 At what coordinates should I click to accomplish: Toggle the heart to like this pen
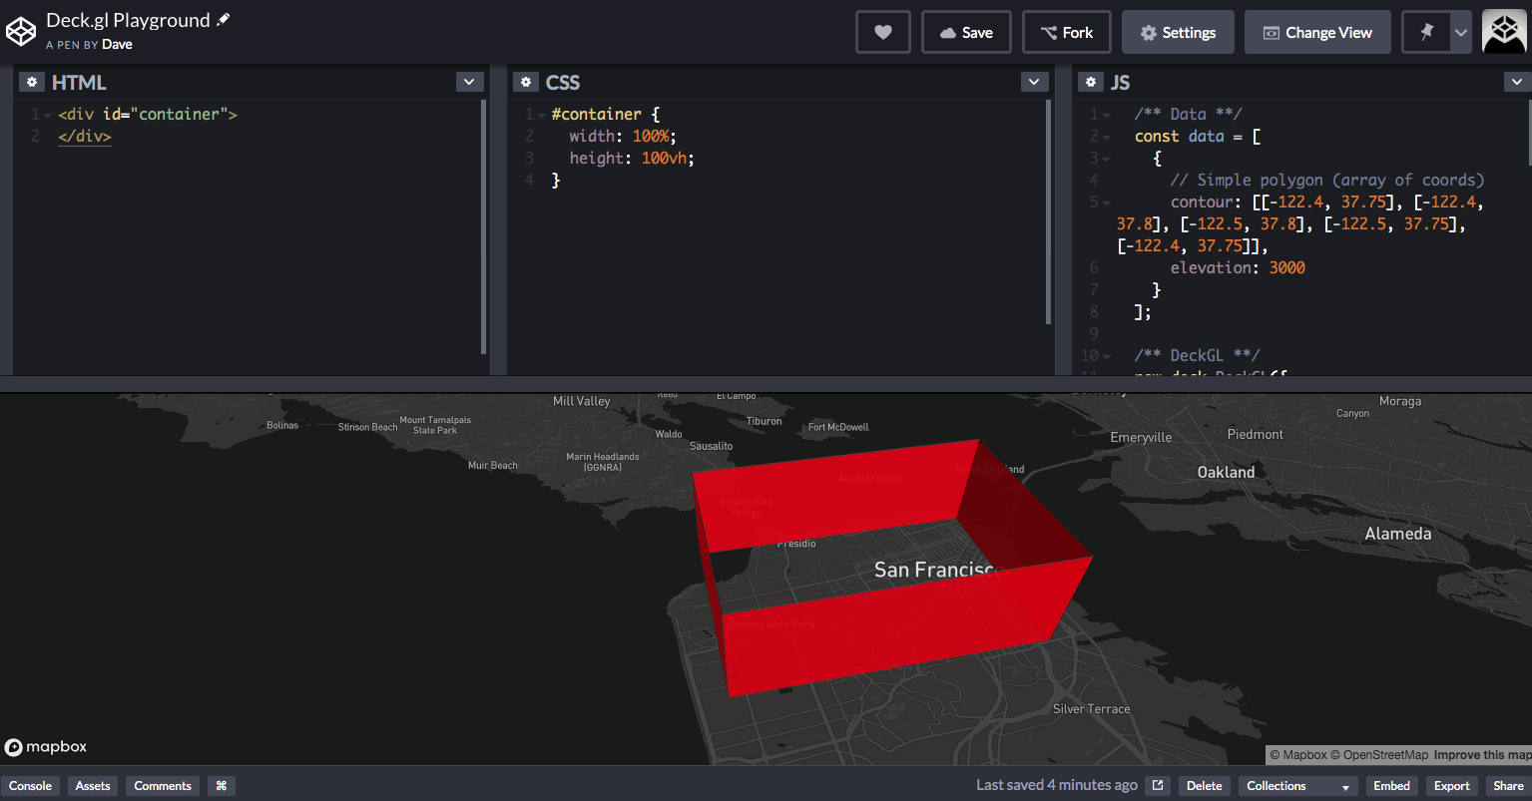pyautogui.click(x=882, y=31)
